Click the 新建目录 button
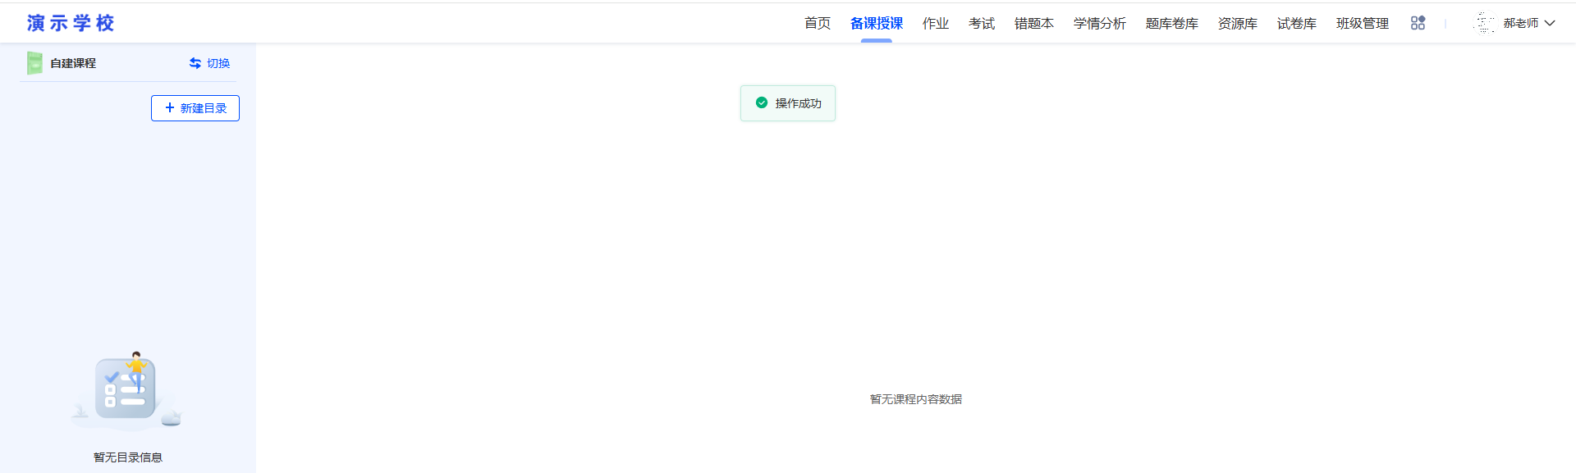 (195, 108)
